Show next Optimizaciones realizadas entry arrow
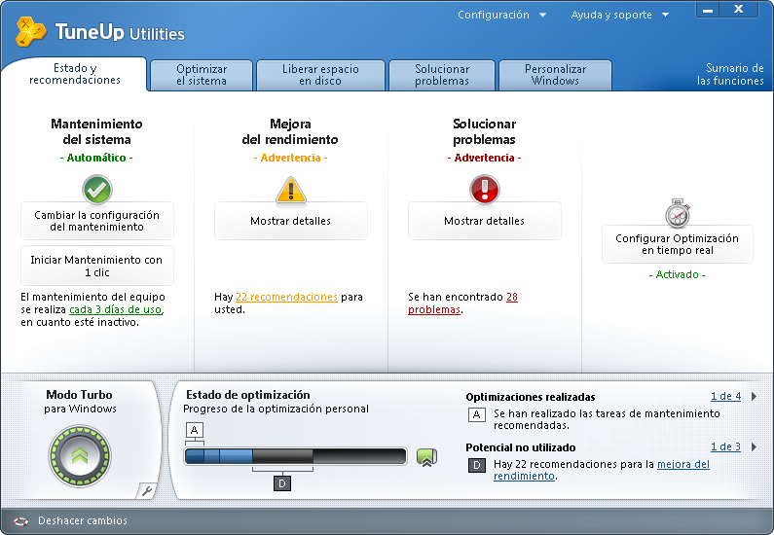 (754, 396)
